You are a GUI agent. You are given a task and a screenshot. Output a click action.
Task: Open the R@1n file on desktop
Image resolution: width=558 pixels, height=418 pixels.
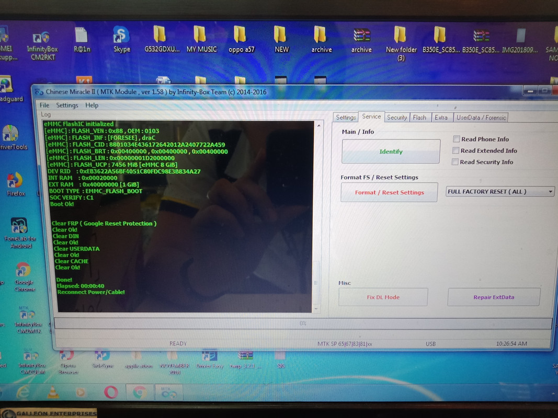tap(82, 40)
